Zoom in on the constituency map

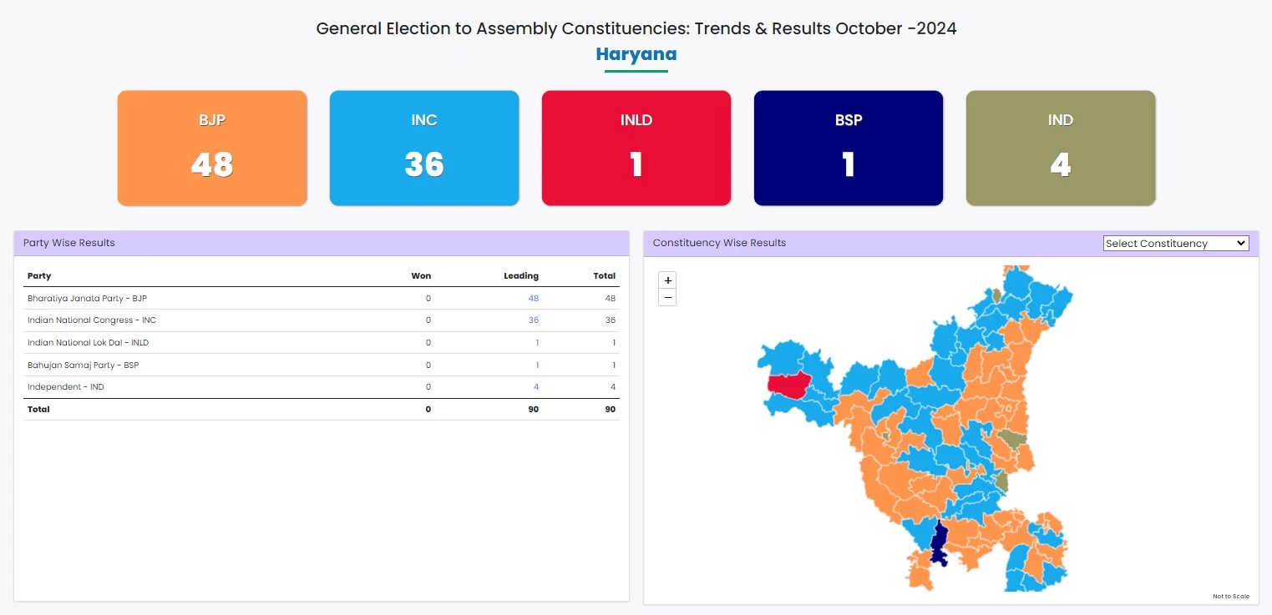(x=667, y=280)
